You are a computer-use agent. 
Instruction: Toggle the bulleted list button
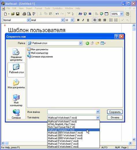111,20
